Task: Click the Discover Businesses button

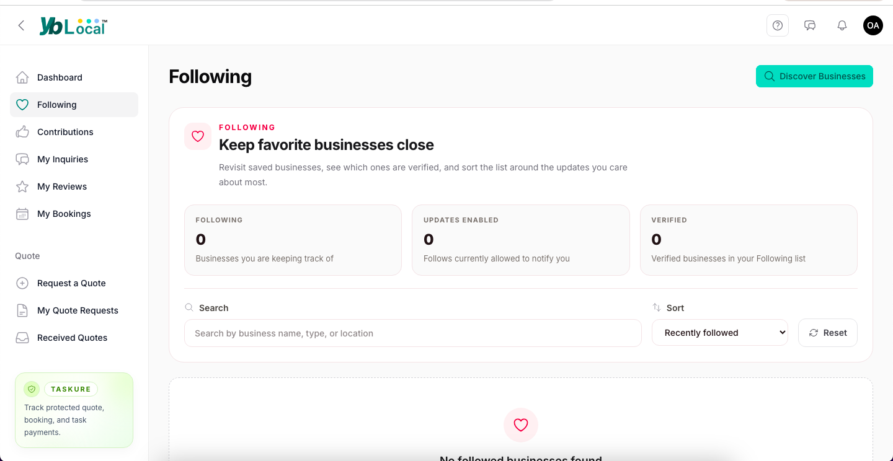Action: pyautogui.click(x=814, y=76)
